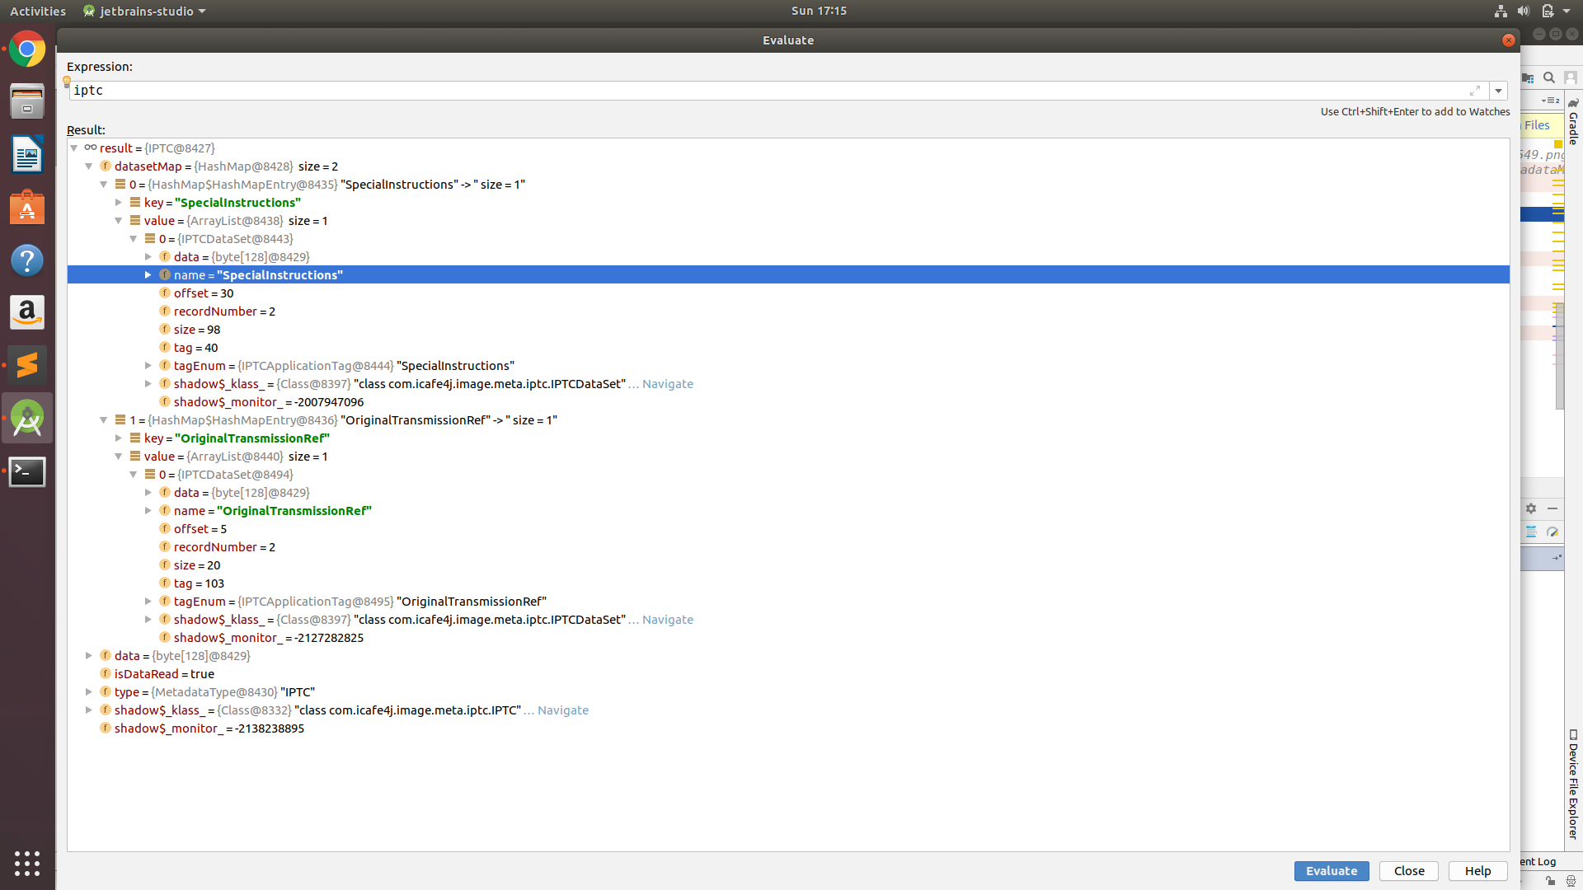Screen dimensions: 1583x890
Task: Click the volume icon in the system tray
Action: [1522, 11]
